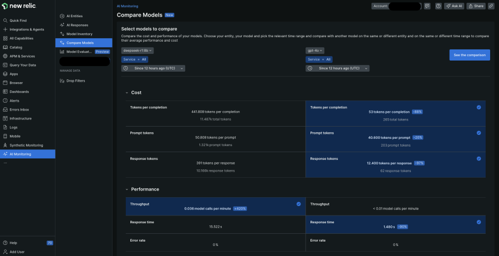Click the +420% throughput badge
The width and height of the screenshot is (499, 256).
tap(240, 208)
